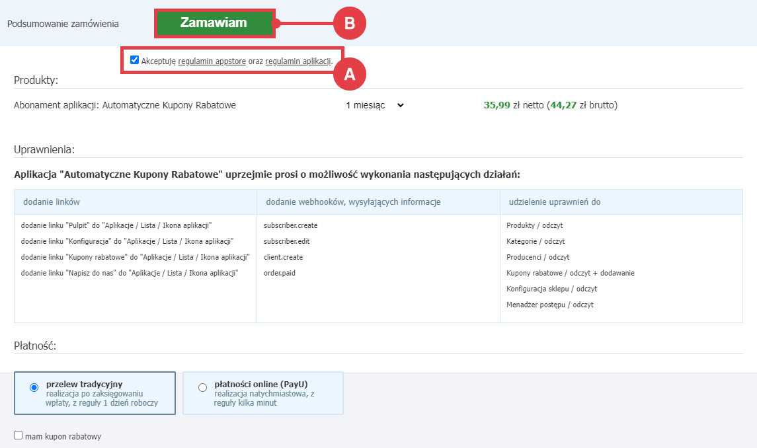
Task: Click the red B marker badge
Action: 349,23
